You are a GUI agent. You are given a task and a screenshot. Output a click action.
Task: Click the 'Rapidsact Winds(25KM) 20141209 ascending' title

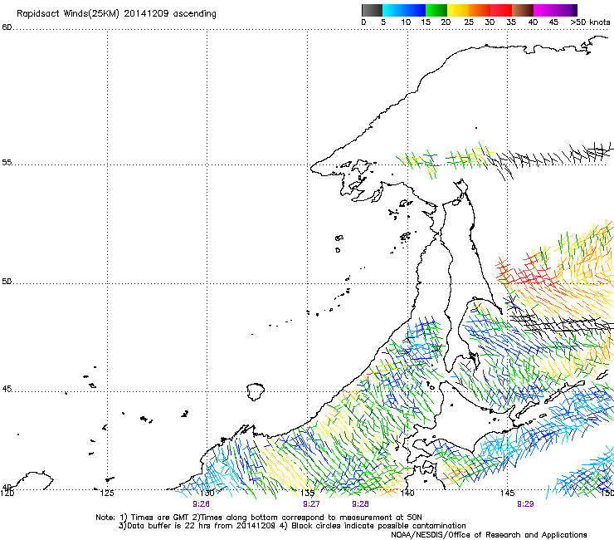click(116, 14)
